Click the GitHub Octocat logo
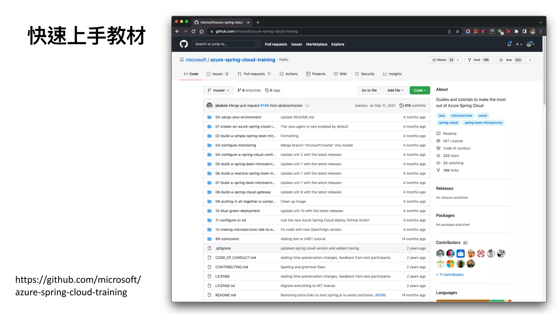 pos(184,44)
